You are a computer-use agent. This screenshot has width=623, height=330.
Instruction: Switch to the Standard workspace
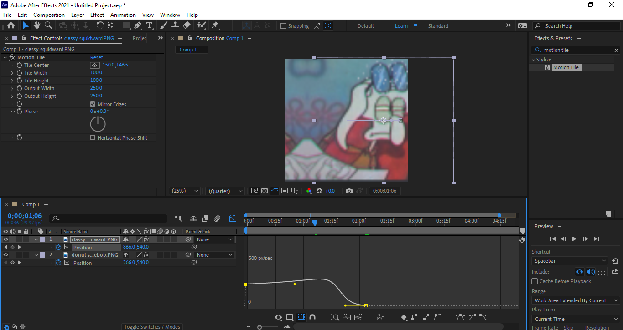pos(438,26)
